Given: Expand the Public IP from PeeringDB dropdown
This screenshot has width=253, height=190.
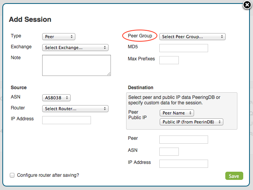Looking at the screenshot, I should tap(191, 122).
